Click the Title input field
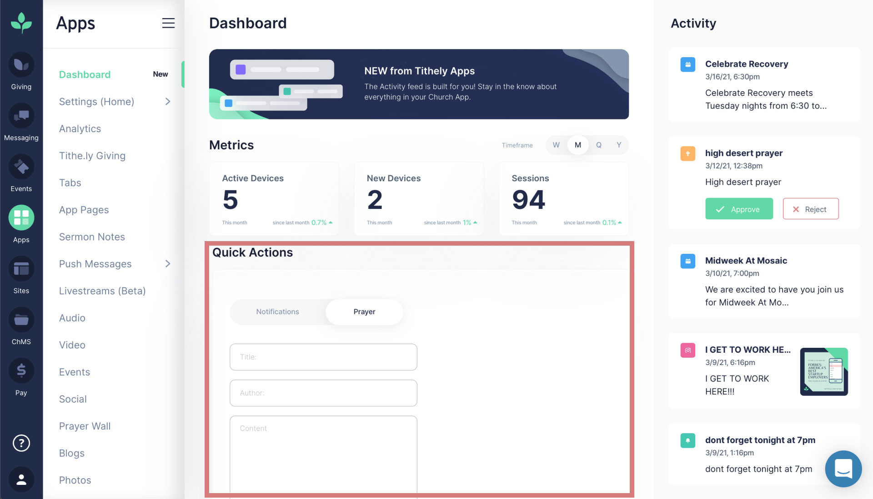 (x=323, y=357)
